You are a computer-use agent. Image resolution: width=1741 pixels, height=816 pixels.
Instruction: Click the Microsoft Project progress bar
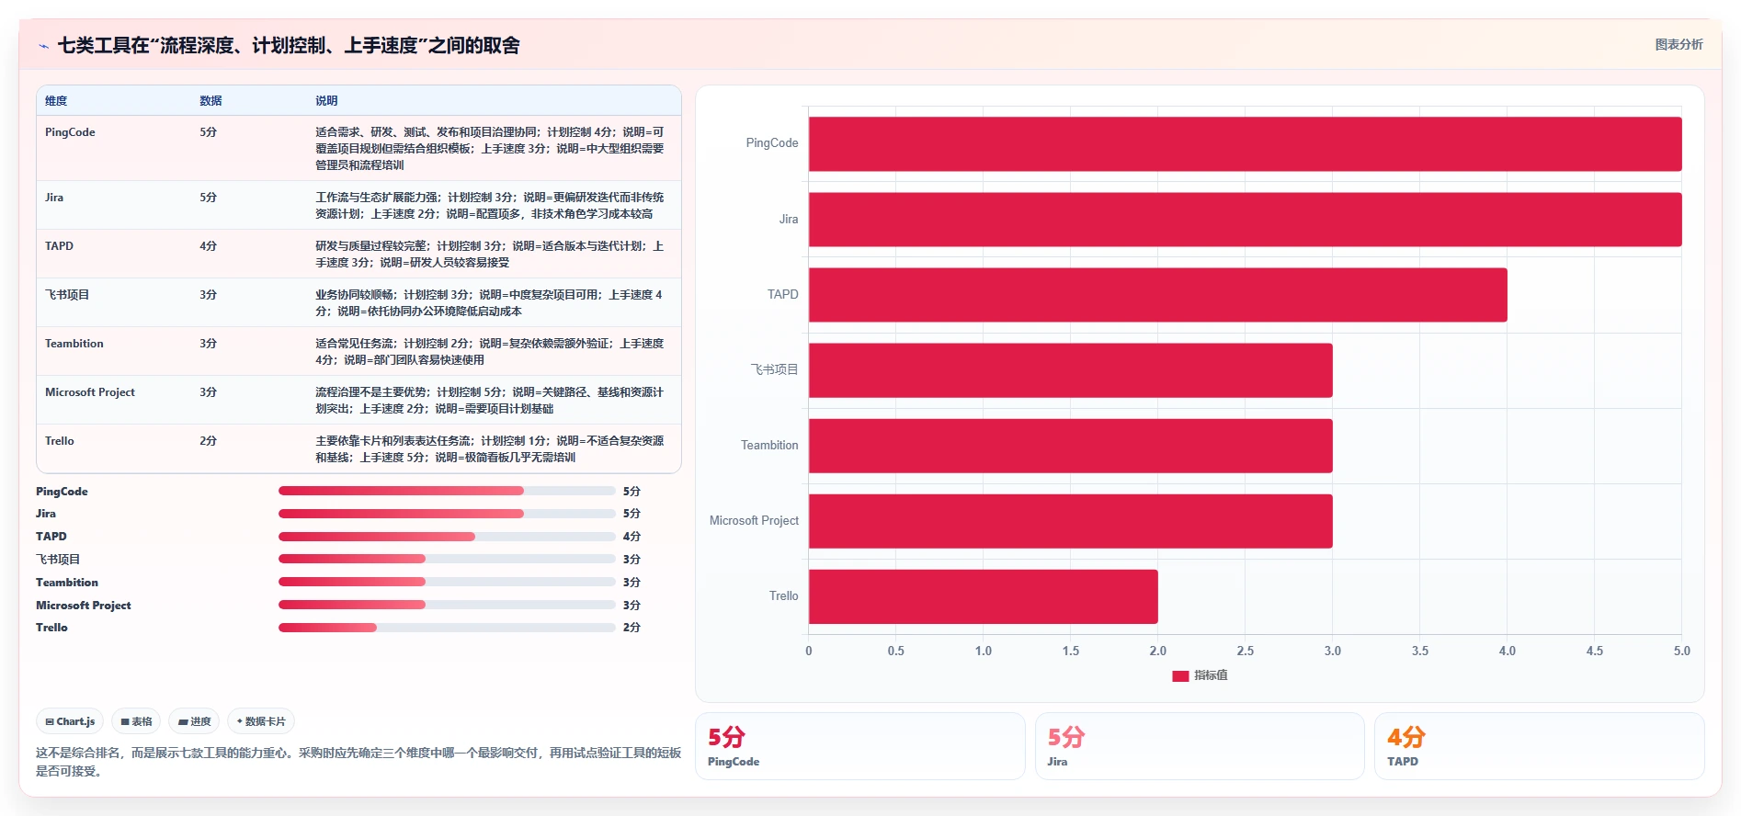[x=447, y=605]
